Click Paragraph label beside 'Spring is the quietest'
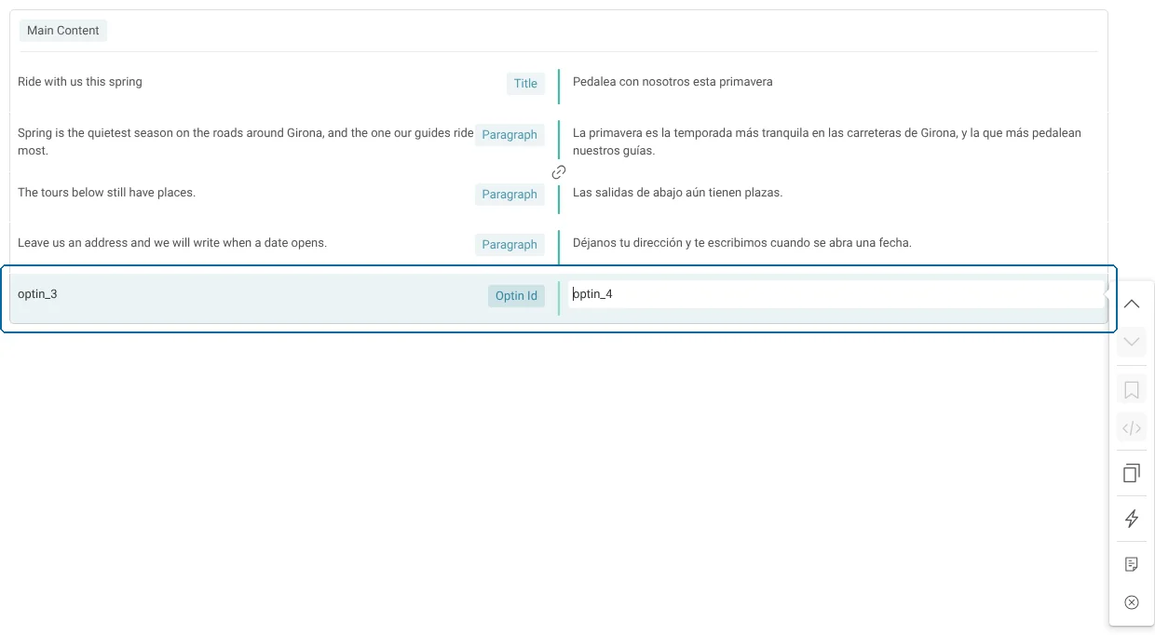 coord(510,135)
